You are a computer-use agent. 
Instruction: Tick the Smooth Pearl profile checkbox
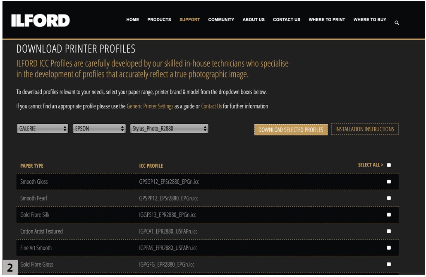(x=389, y=198)
